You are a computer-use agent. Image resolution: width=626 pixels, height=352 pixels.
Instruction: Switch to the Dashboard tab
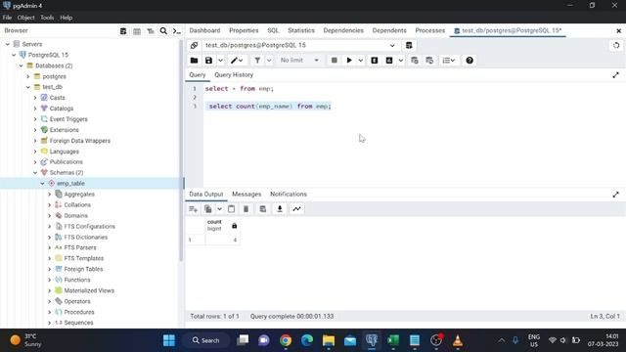click(x=204, y=30)
